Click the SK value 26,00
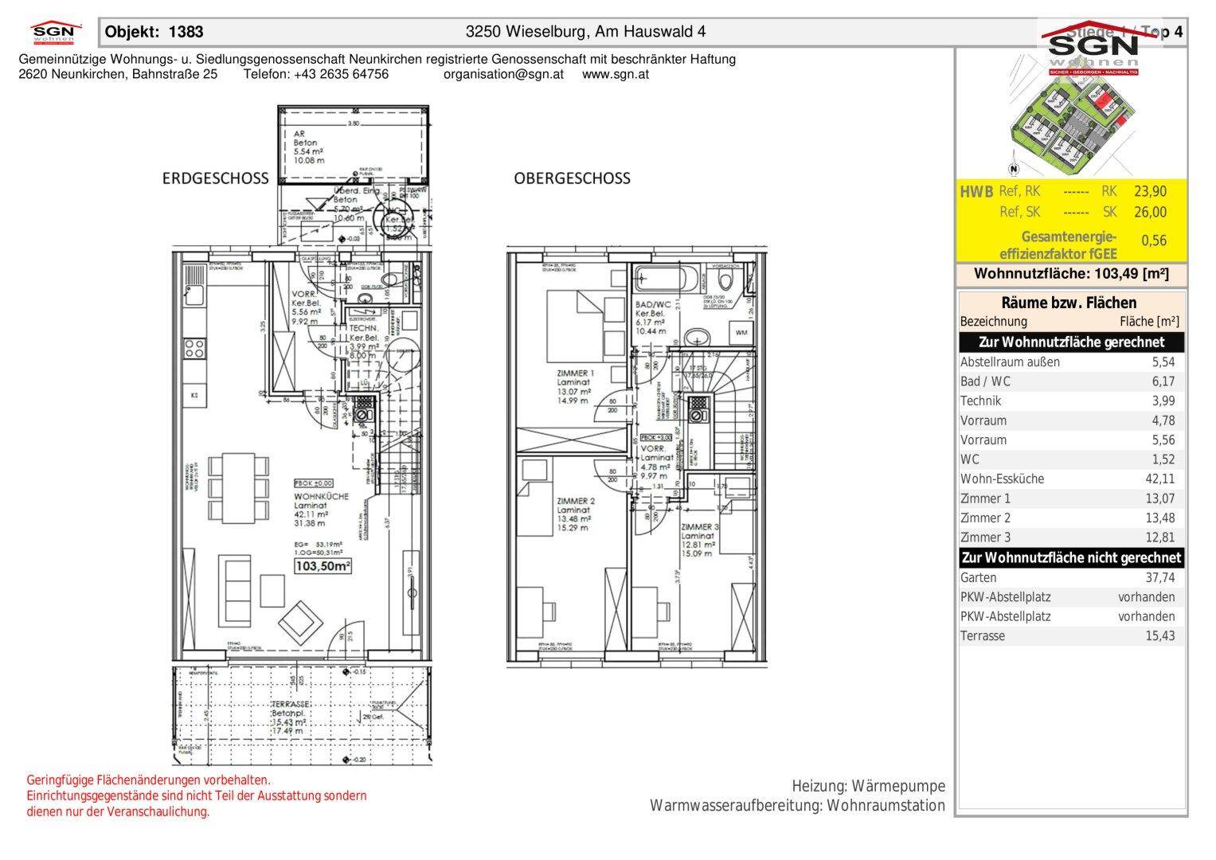 click(1151, 212)
